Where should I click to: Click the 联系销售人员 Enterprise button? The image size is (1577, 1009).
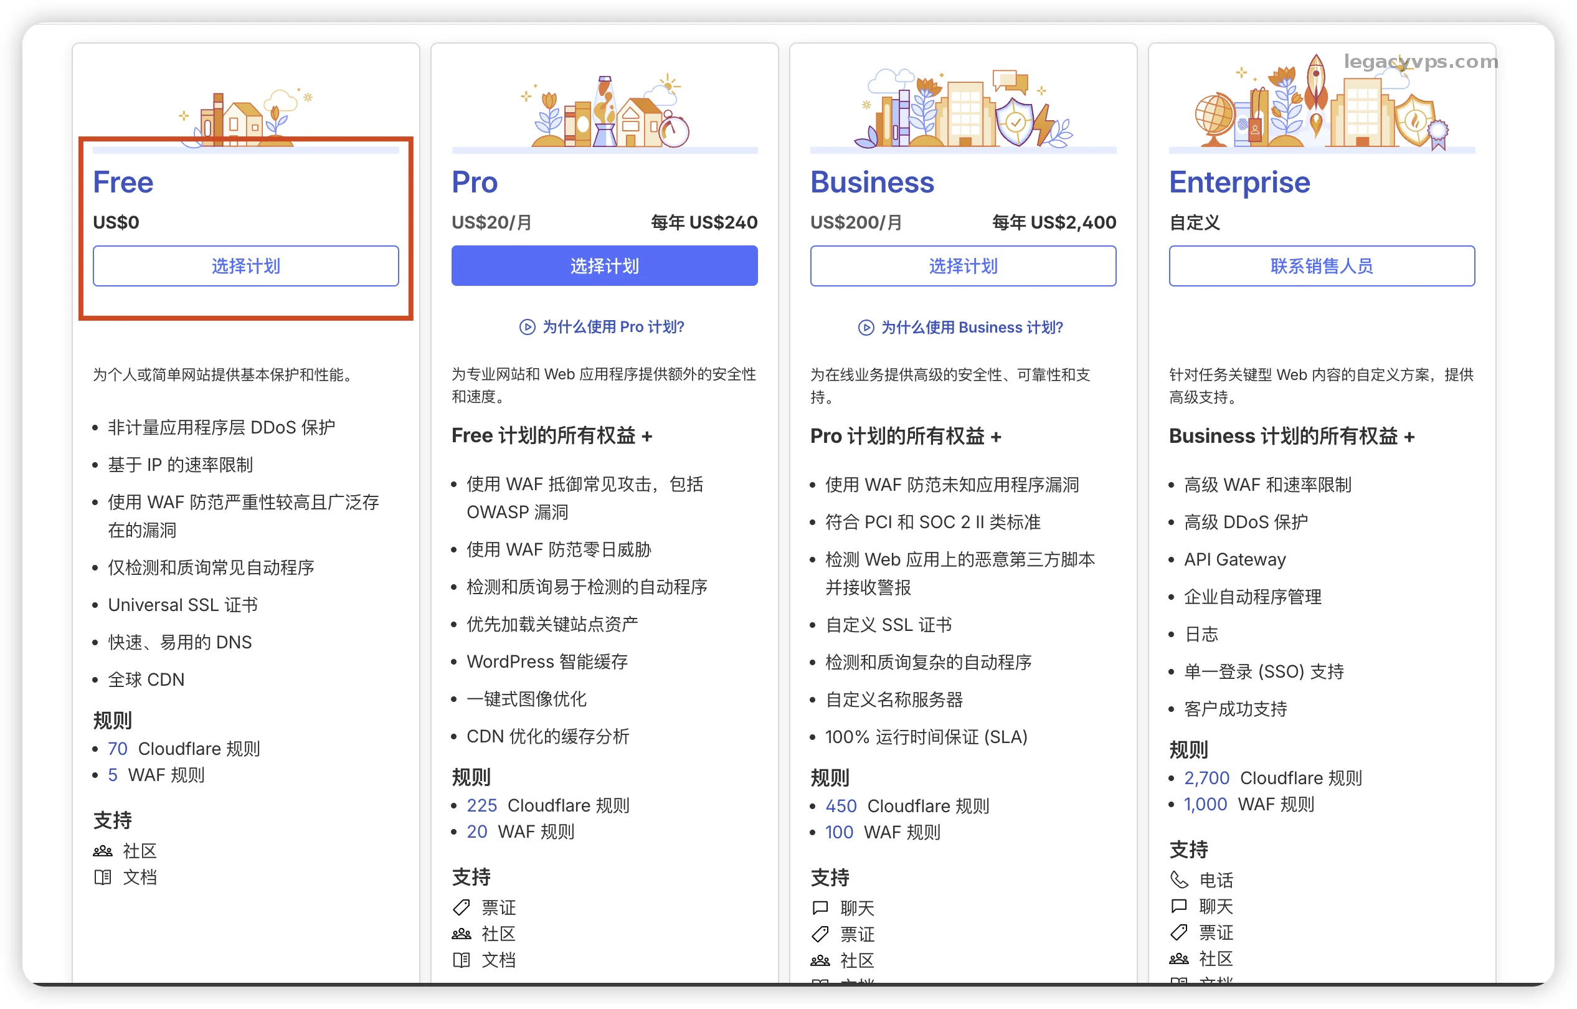coord(1322,266)
